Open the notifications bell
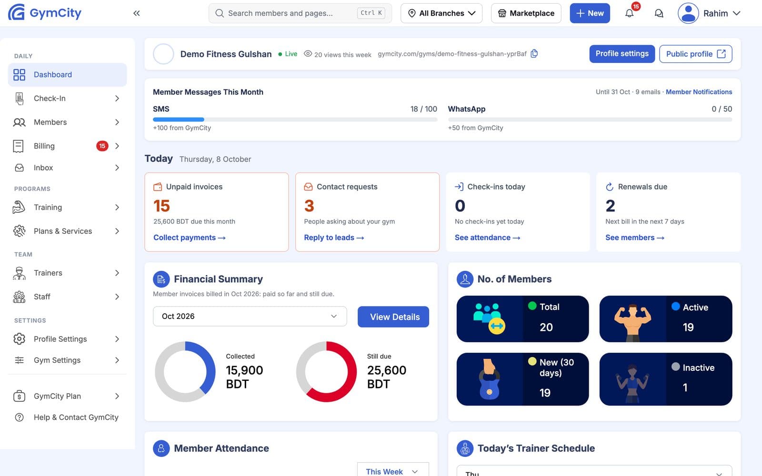This screenshot has height=476, width=762. point(630,13)
